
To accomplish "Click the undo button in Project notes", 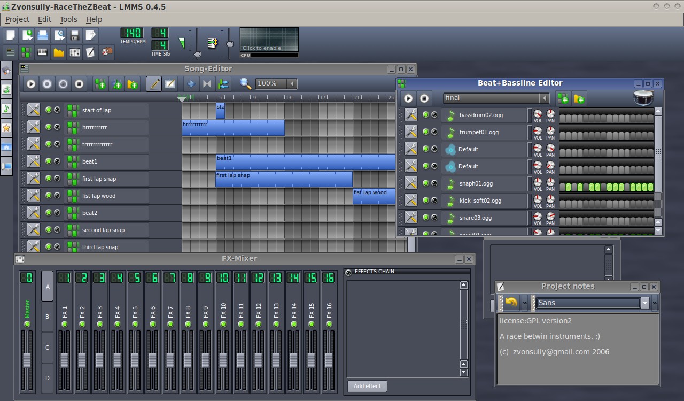I will pos(511,303).
